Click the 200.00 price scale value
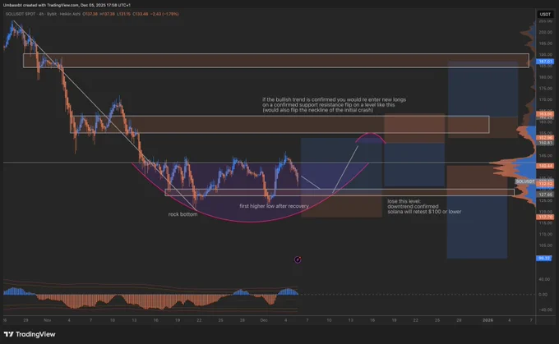This screenshot has height=344, width=559. coord(546,32)
